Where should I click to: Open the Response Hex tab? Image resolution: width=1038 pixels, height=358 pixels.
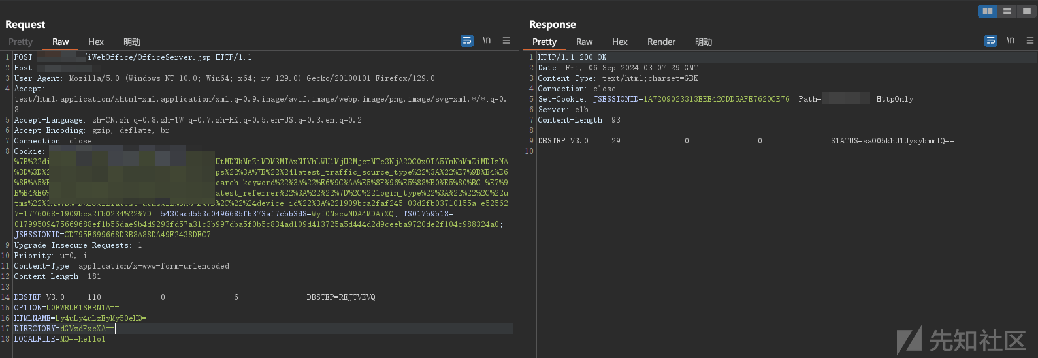[620, 42]
